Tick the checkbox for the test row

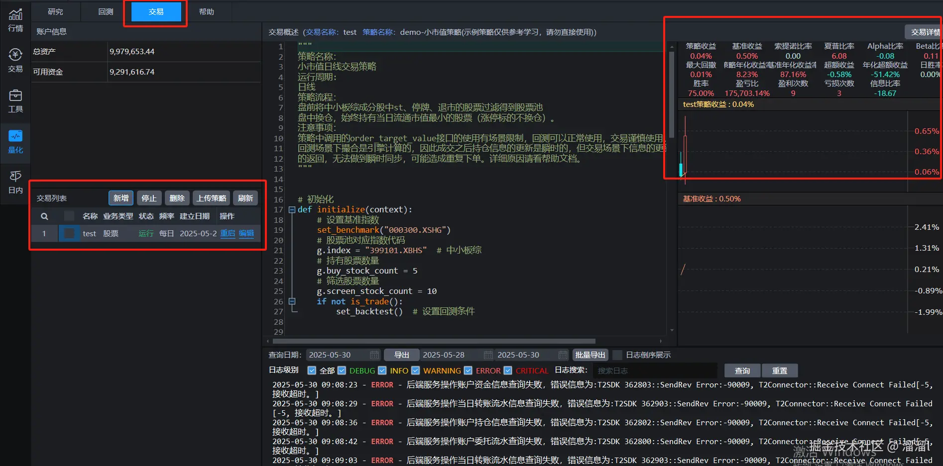[69, 233]
